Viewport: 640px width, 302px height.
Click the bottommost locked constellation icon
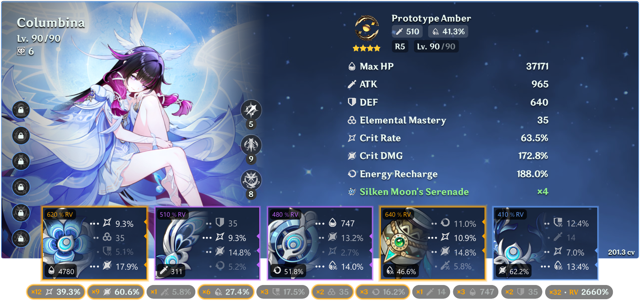tap(21, 239)
